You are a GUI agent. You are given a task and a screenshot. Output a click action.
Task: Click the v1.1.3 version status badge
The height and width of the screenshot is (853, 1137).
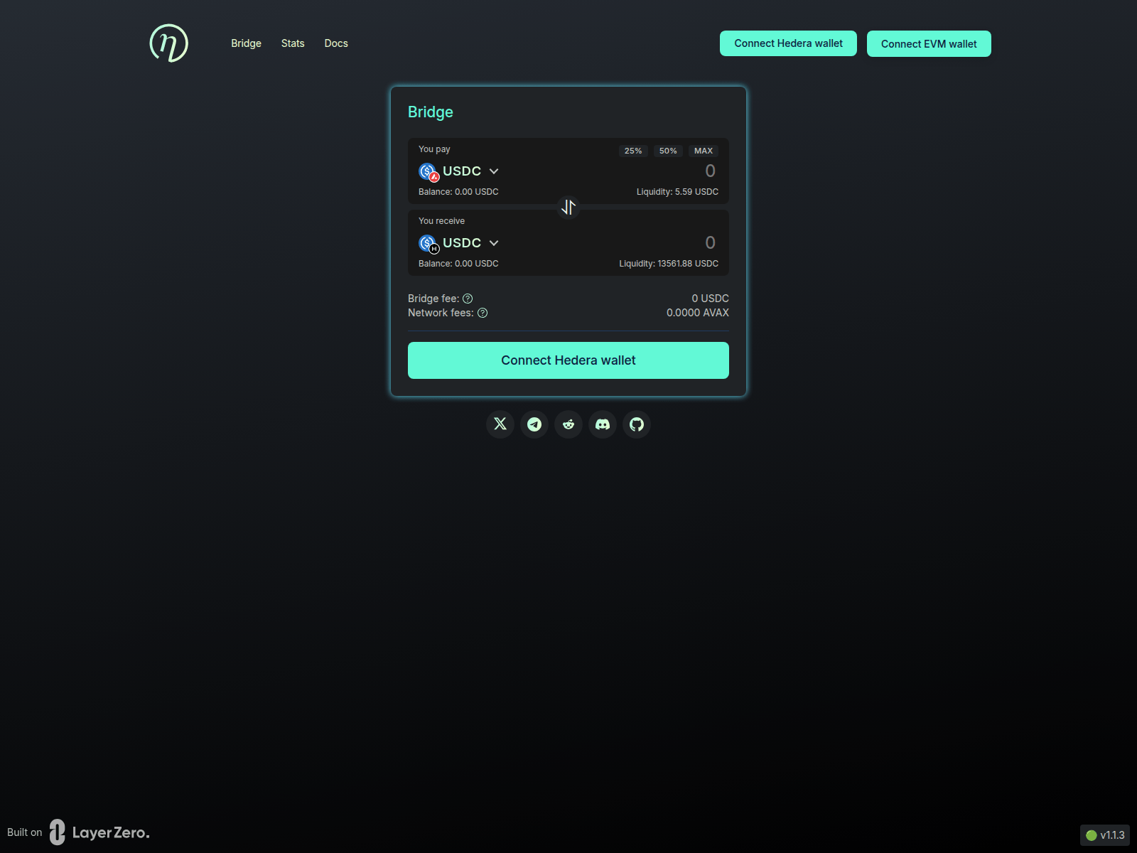[1105, 835]
